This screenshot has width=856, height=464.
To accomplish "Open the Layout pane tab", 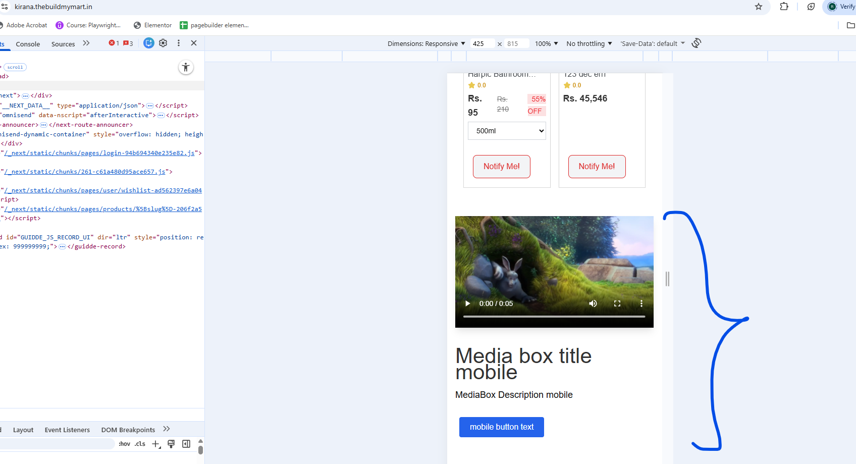I will pos(23,430).
